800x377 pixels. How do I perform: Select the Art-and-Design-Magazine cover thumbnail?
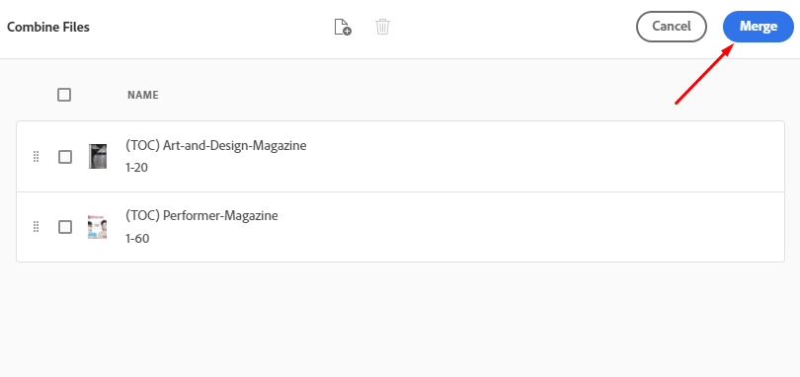pos(98,156)
